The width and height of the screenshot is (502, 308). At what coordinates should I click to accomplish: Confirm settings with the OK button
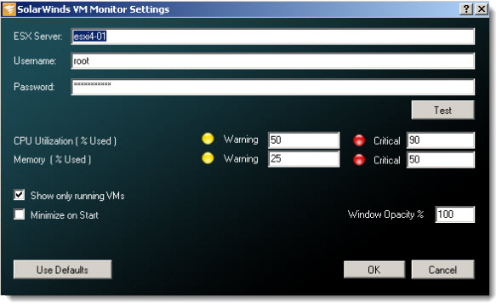point(374,270)
